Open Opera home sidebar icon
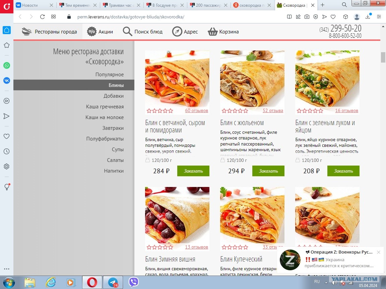The width and height of the screenshot is (386, 289). (x=7, y=30)
